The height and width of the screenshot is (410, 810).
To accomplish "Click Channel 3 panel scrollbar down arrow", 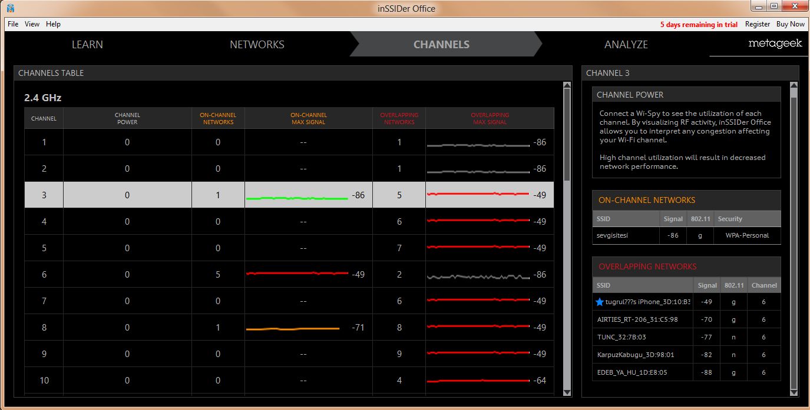I will [x=794, y=392].
